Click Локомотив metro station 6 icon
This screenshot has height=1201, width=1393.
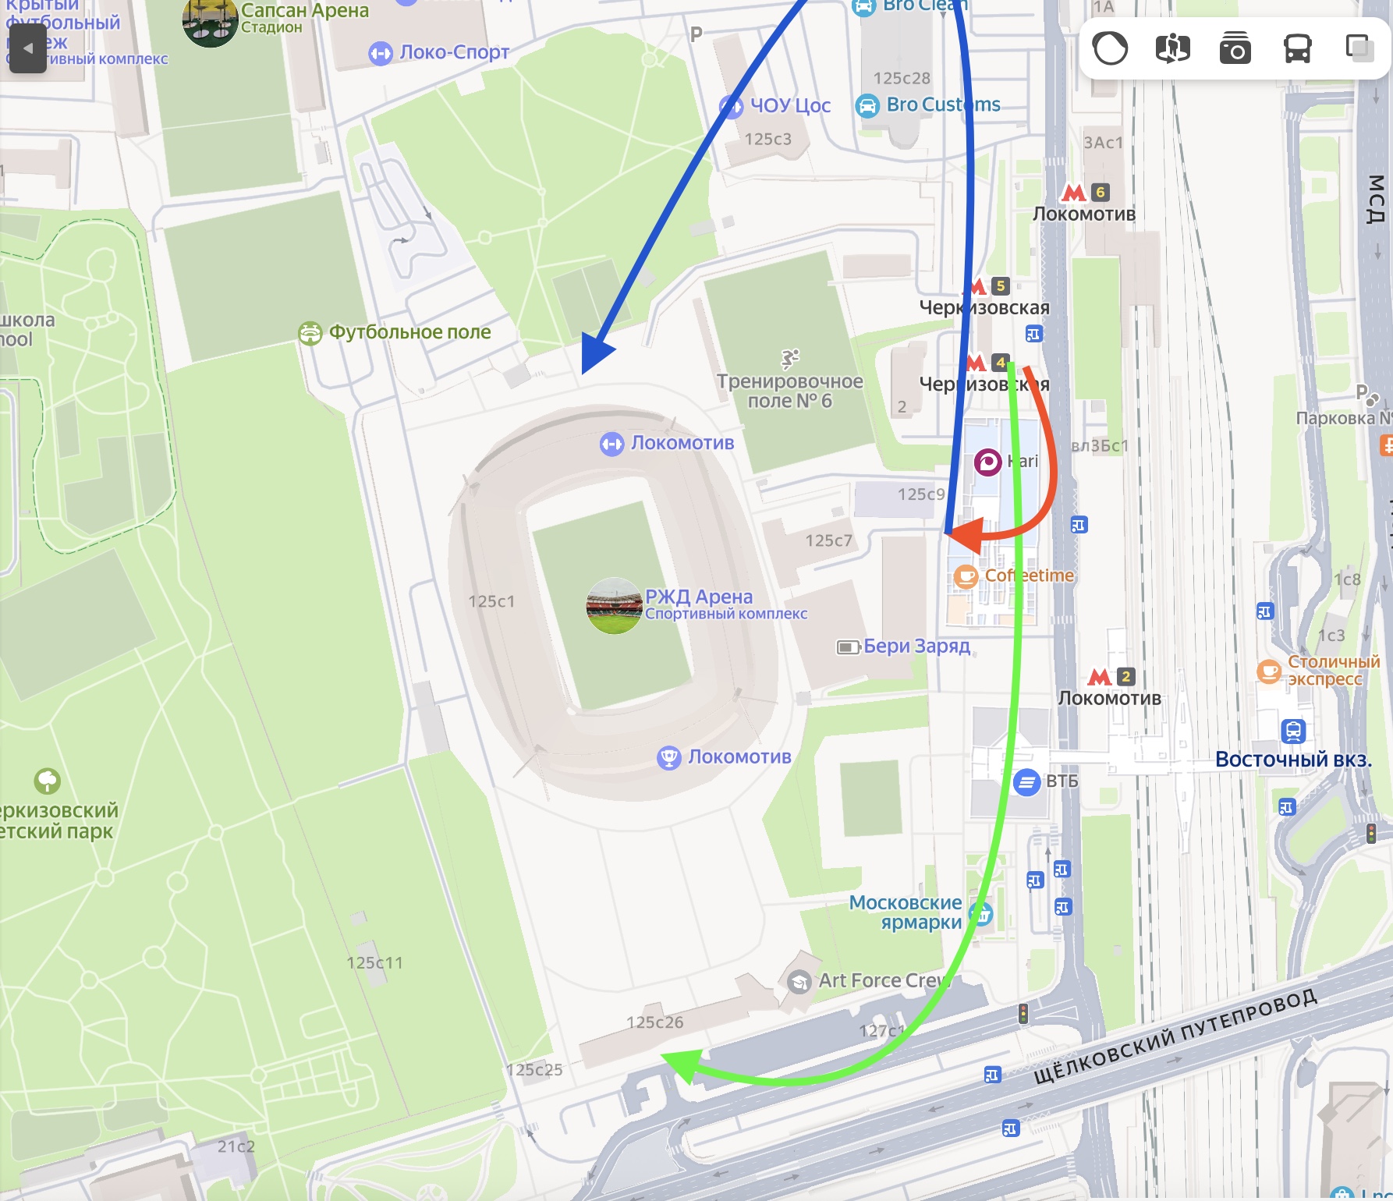click(x=1073, y=193)
